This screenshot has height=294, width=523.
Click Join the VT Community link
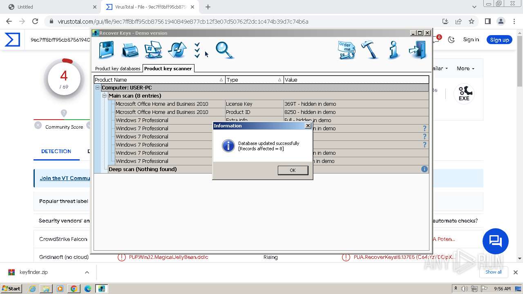click(65, 178)
